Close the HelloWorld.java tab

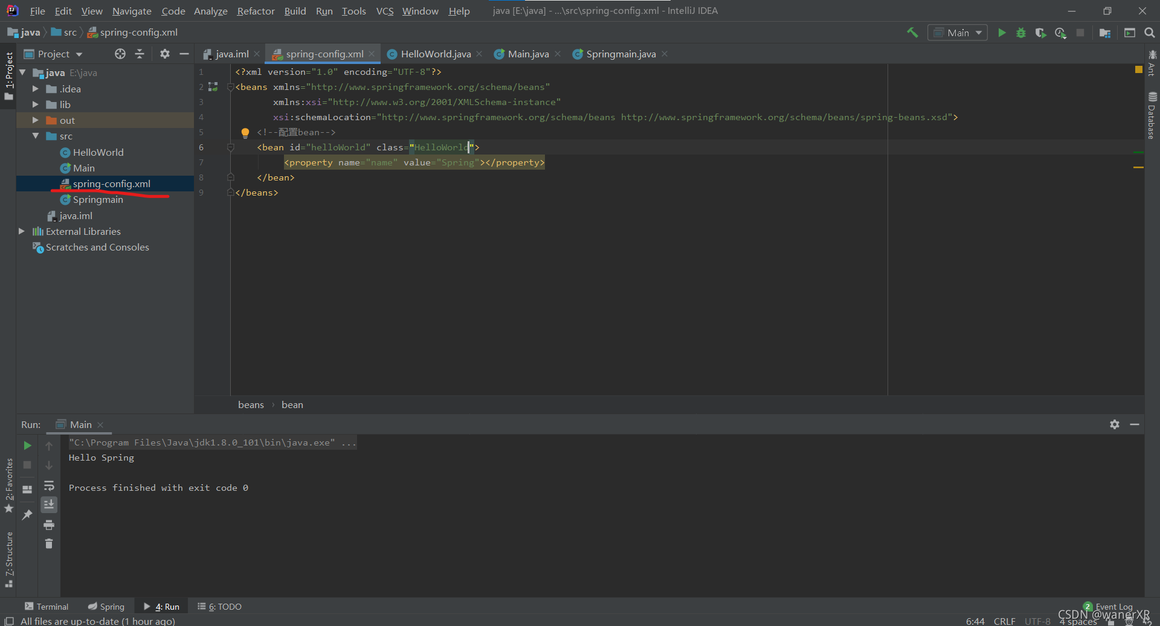[x=479, y=54]
